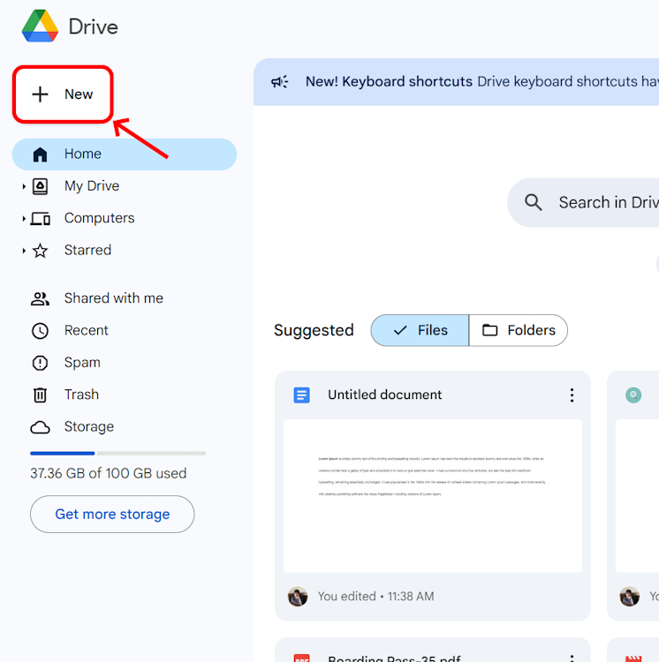Click the PDF icon on Boarding Pass file
This screenshot has width=659, height=662.
[x=301, y=658]
